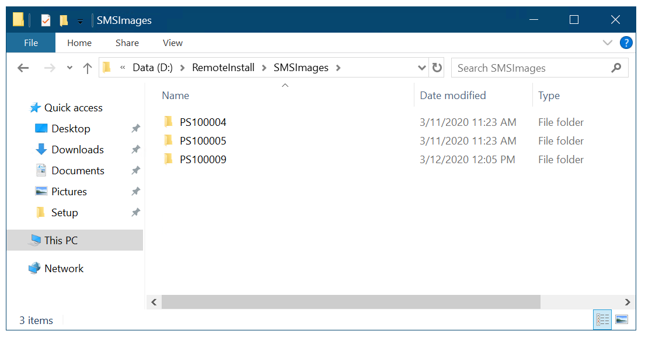Refresh the SMSImages folder view
Image resolution: width=645 pixels, height=338 pixels.
click(x=437, y=68)
